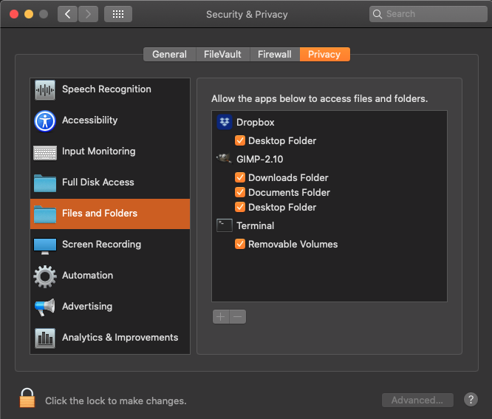Open the FileVault tab

(x=222, y=54)
